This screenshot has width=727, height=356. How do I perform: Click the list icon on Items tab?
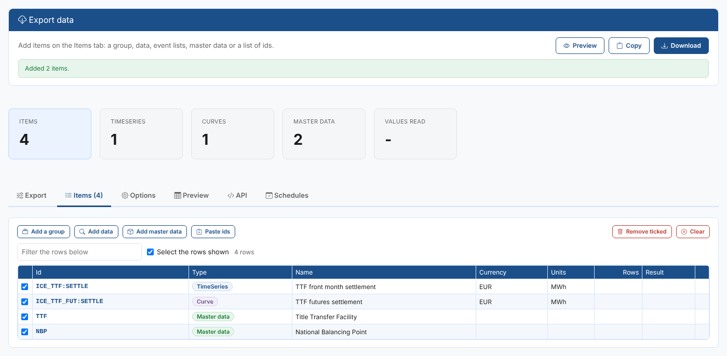[x=68, y=196]
